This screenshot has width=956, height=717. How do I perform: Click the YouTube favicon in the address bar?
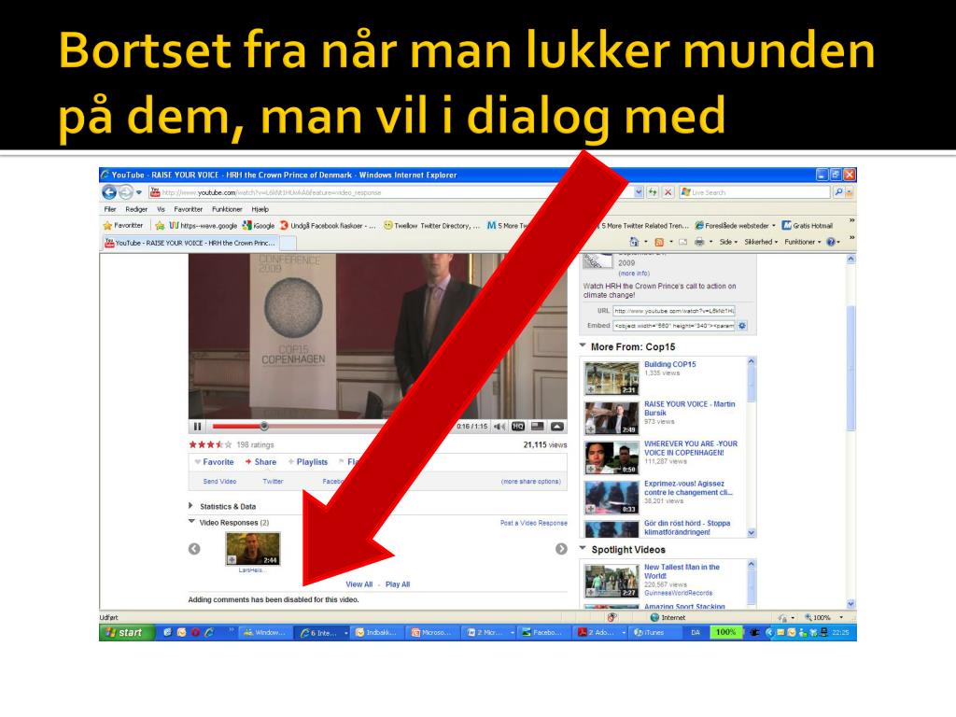click(x=155, y=192)
